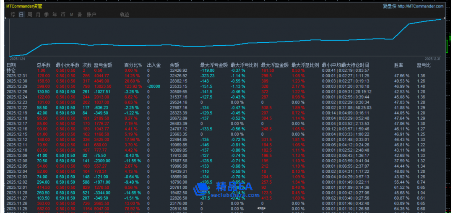This screenshot has height=213, width=453.
Task: Open the 周 weekly statistics tab
Action: coord(30,15)
